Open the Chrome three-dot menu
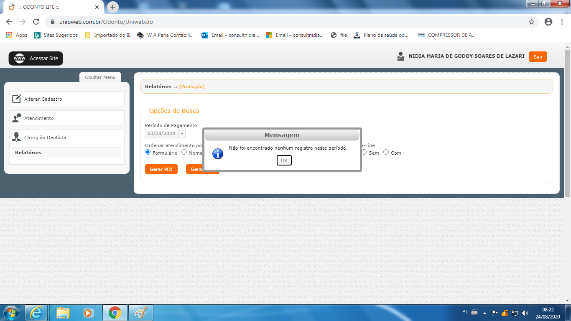 click(562, 22)
